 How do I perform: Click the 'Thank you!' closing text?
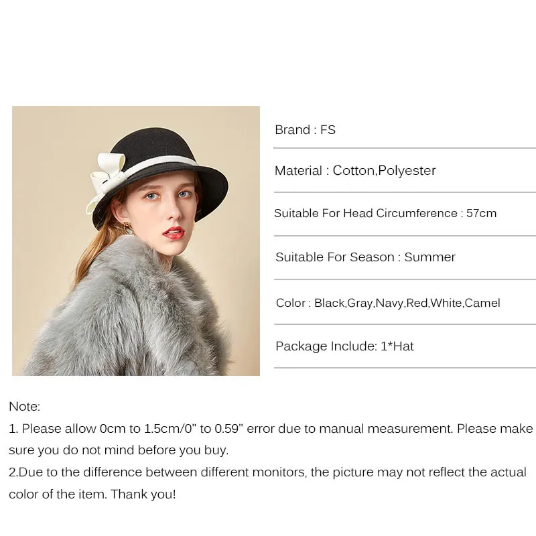coord(143,494)
